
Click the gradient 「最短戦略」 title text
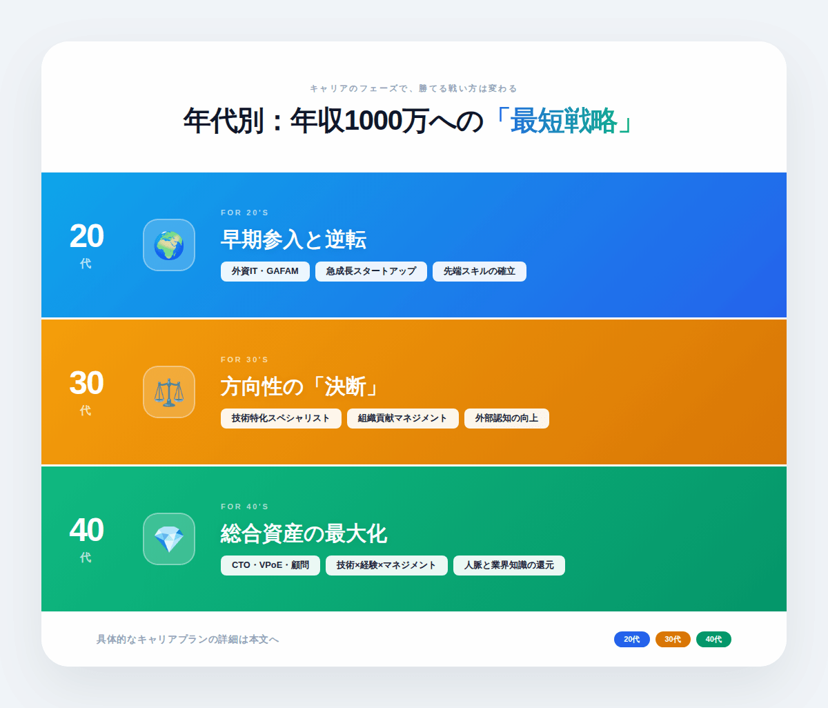(x=564, y=121)
